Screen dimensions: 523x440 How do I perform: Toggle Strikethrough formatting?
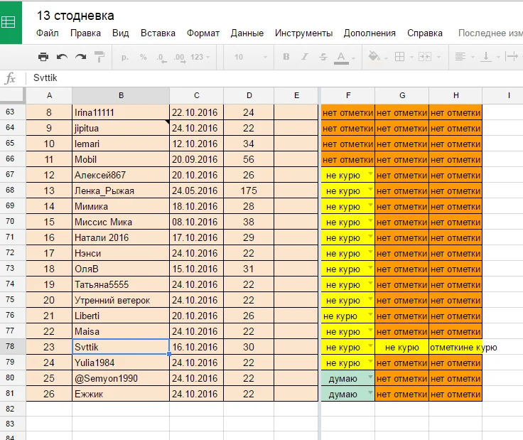323,57
